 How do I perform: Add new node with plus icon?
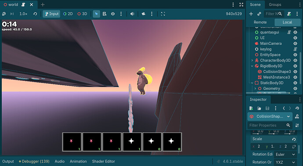[251, 14]
